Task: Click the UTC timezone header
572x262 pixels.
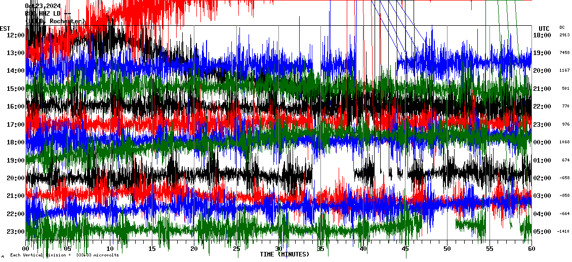Action: pos(544,28)
